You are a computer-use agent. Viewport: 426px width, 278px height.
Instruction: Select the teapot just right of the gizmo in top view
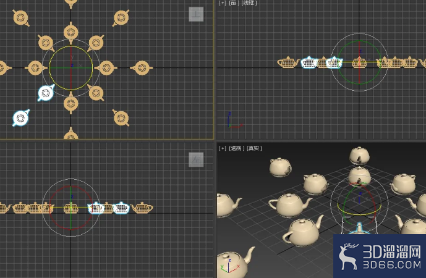(106, 67)
